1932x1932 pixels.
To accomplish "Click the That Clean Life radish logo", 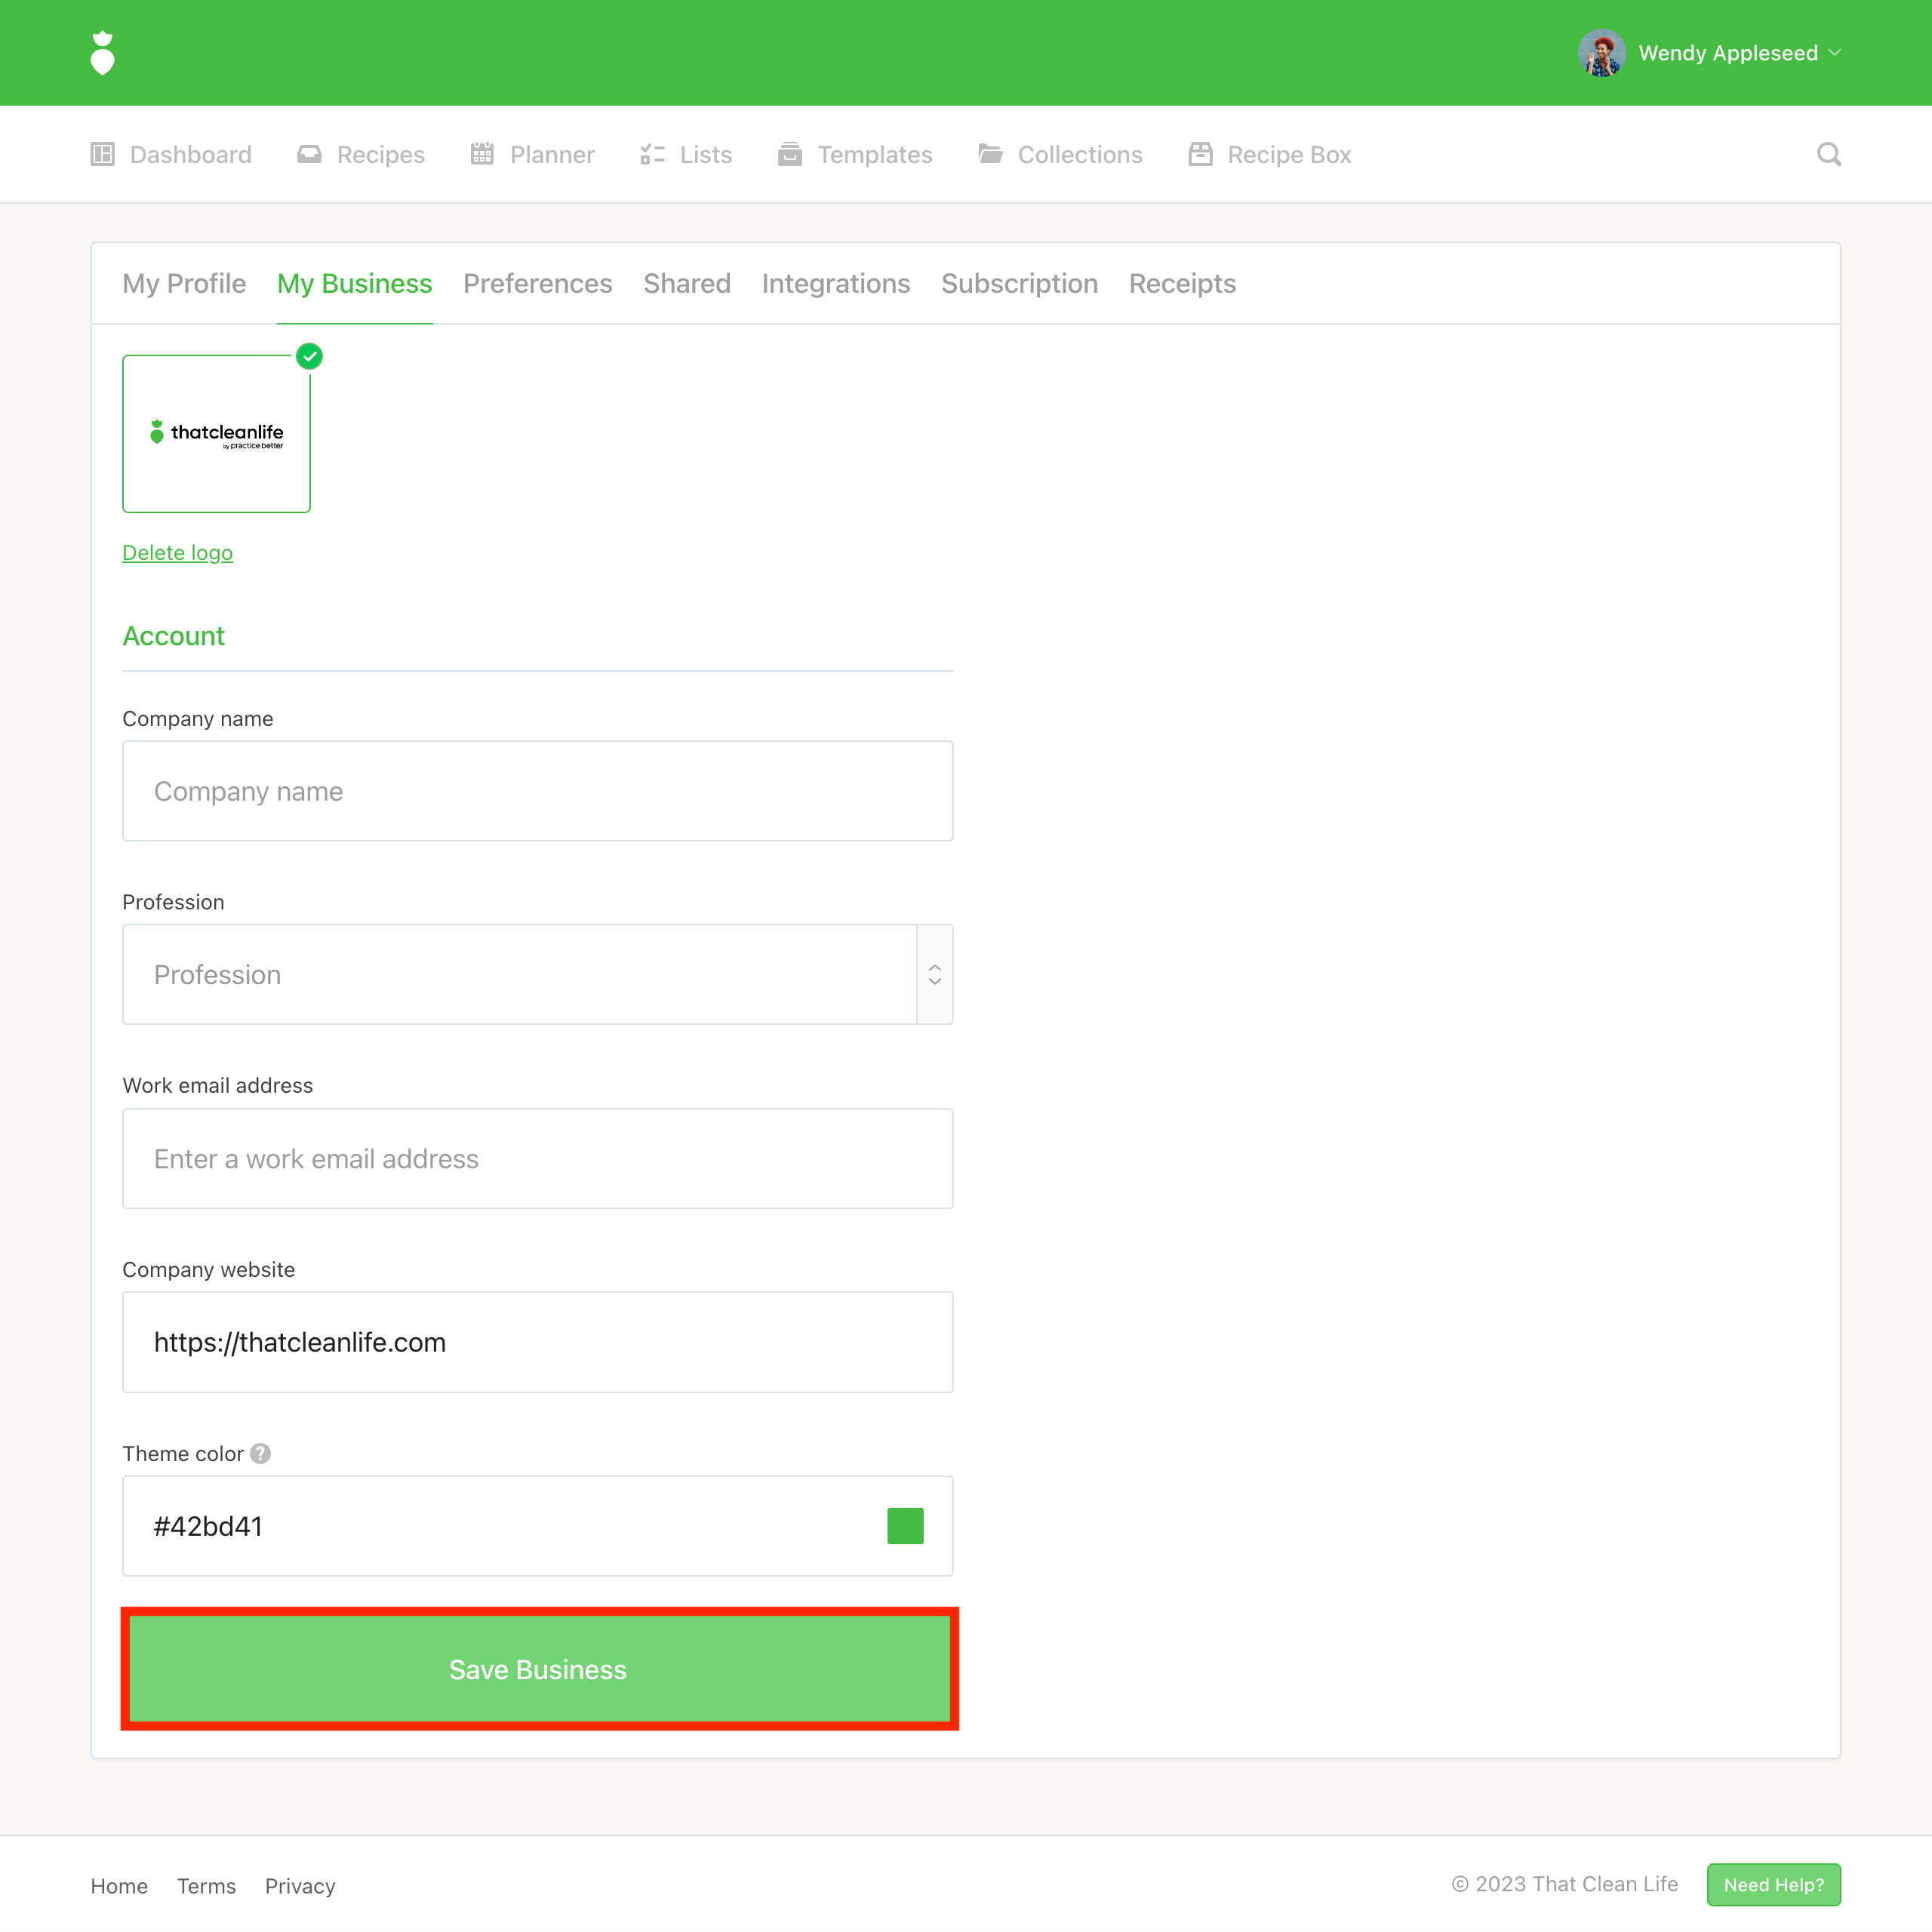I will tap(102, 53).
